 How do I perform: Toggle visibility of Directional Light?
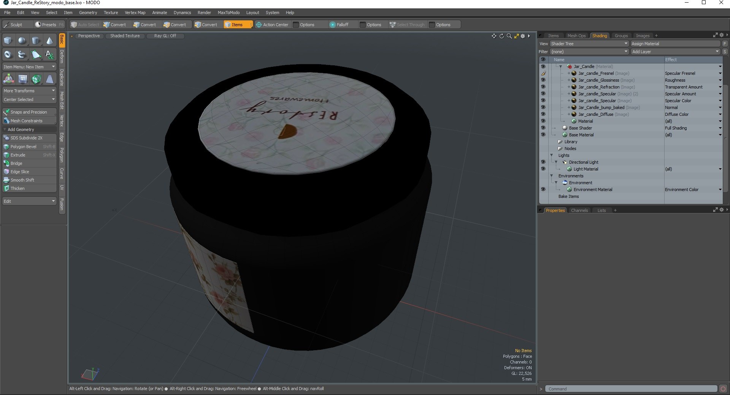[x=543, y=162]
